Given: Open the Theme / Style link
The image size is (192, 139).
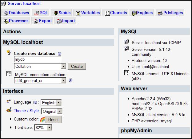Looking at the screenshot, I should point(26,111).
